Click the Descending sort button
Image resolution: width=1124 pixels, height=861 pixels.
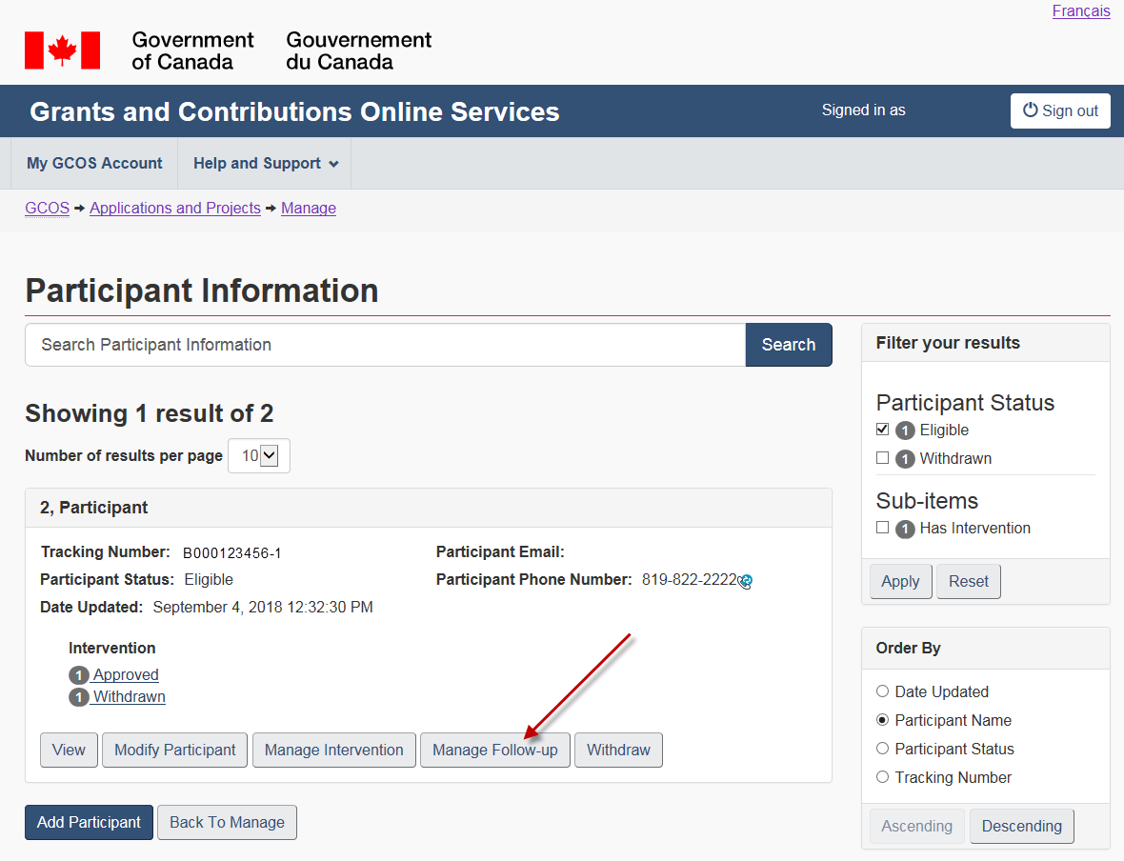coord(1021,826)
